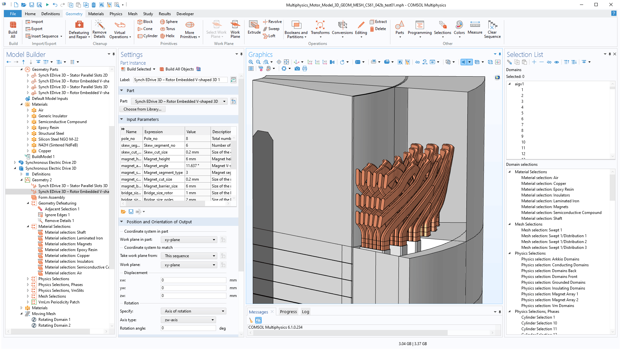621x349 pixels.
Task: Switch to the Progress tab
Action: click(288, 312)
